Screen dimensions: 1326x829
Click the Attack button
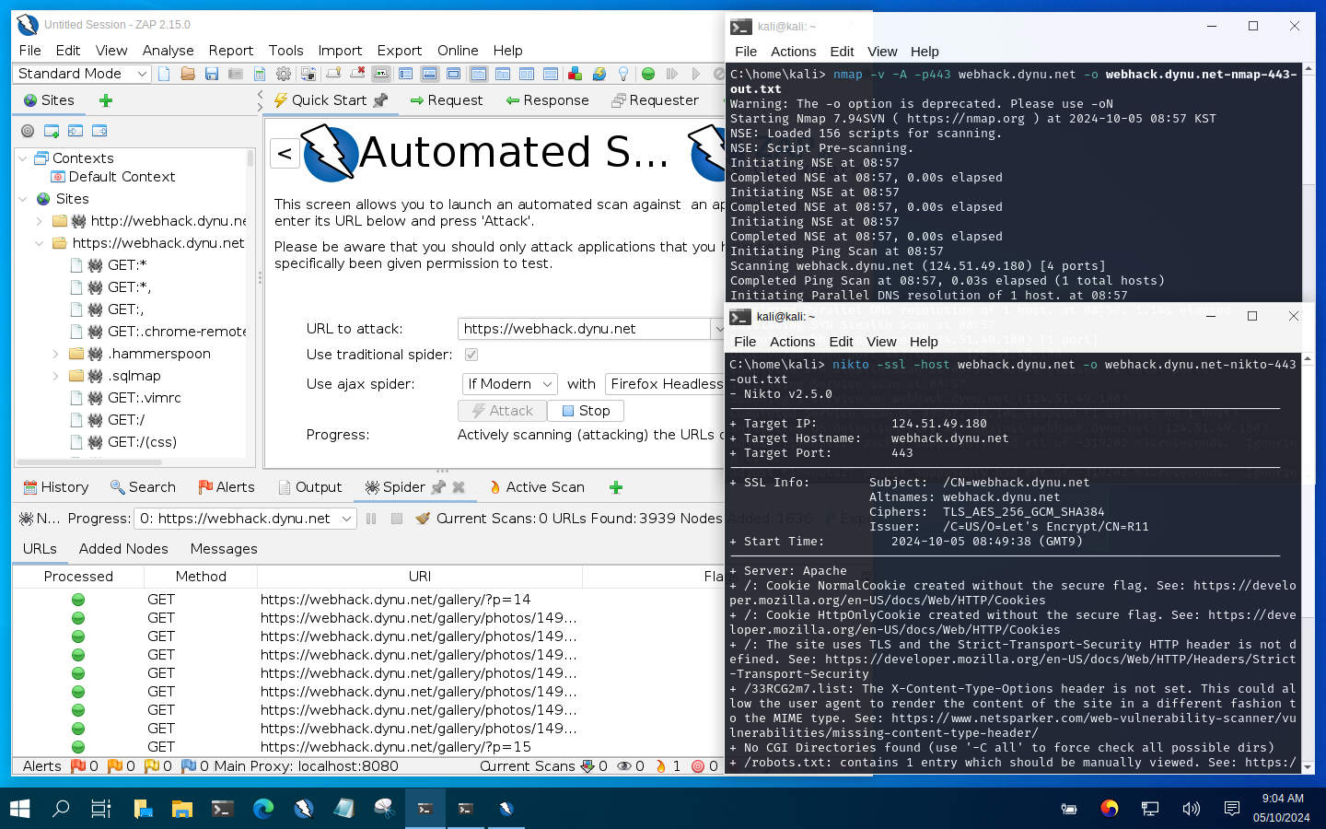[502, 411]
